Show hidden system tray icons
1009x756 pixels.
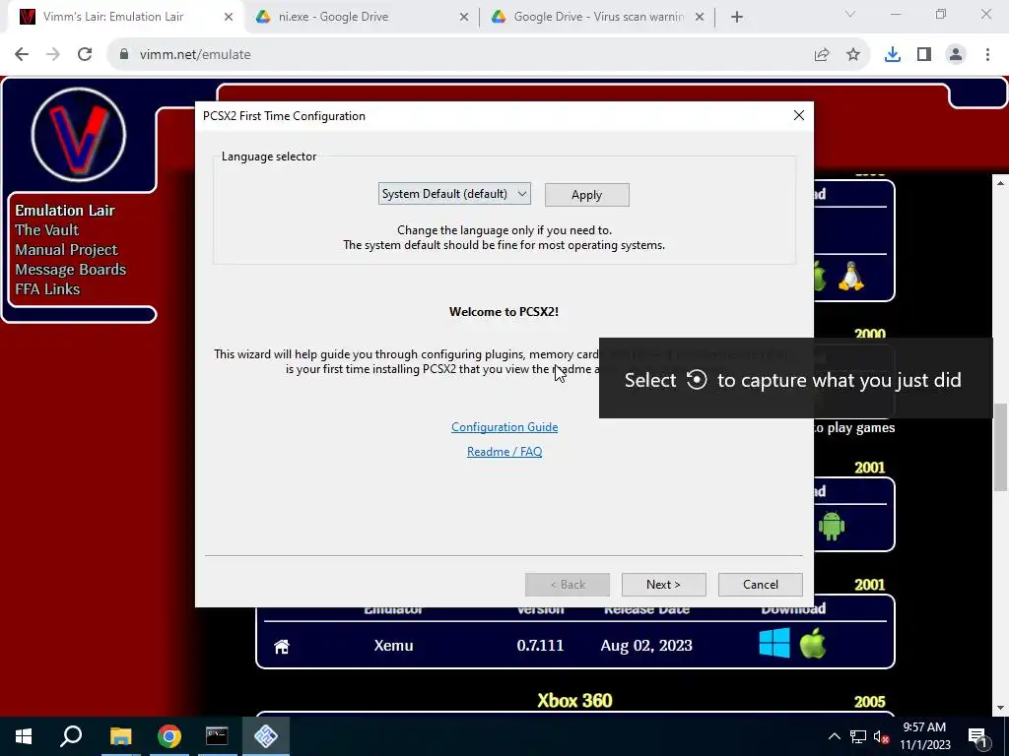(834, 736)
